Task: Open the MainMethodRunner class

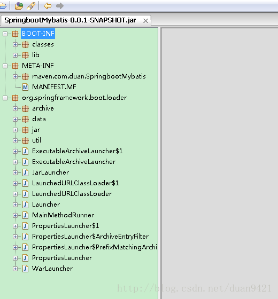Action: point(63,215)
